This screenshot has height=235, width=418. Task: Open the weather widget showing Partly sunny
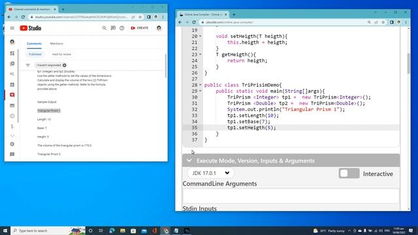pyautogui.click(x=329, y=230)
